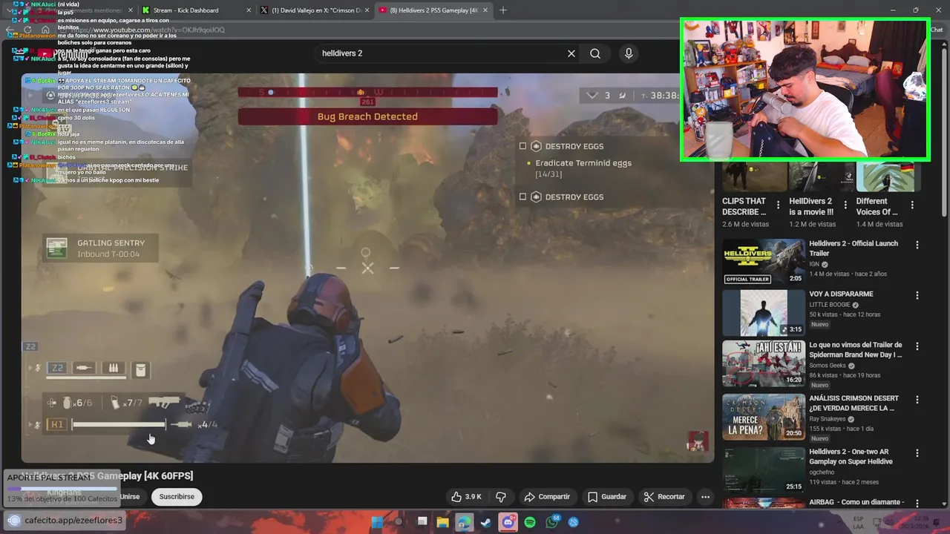Click the YouTube search magnifier button

[595, 53]
